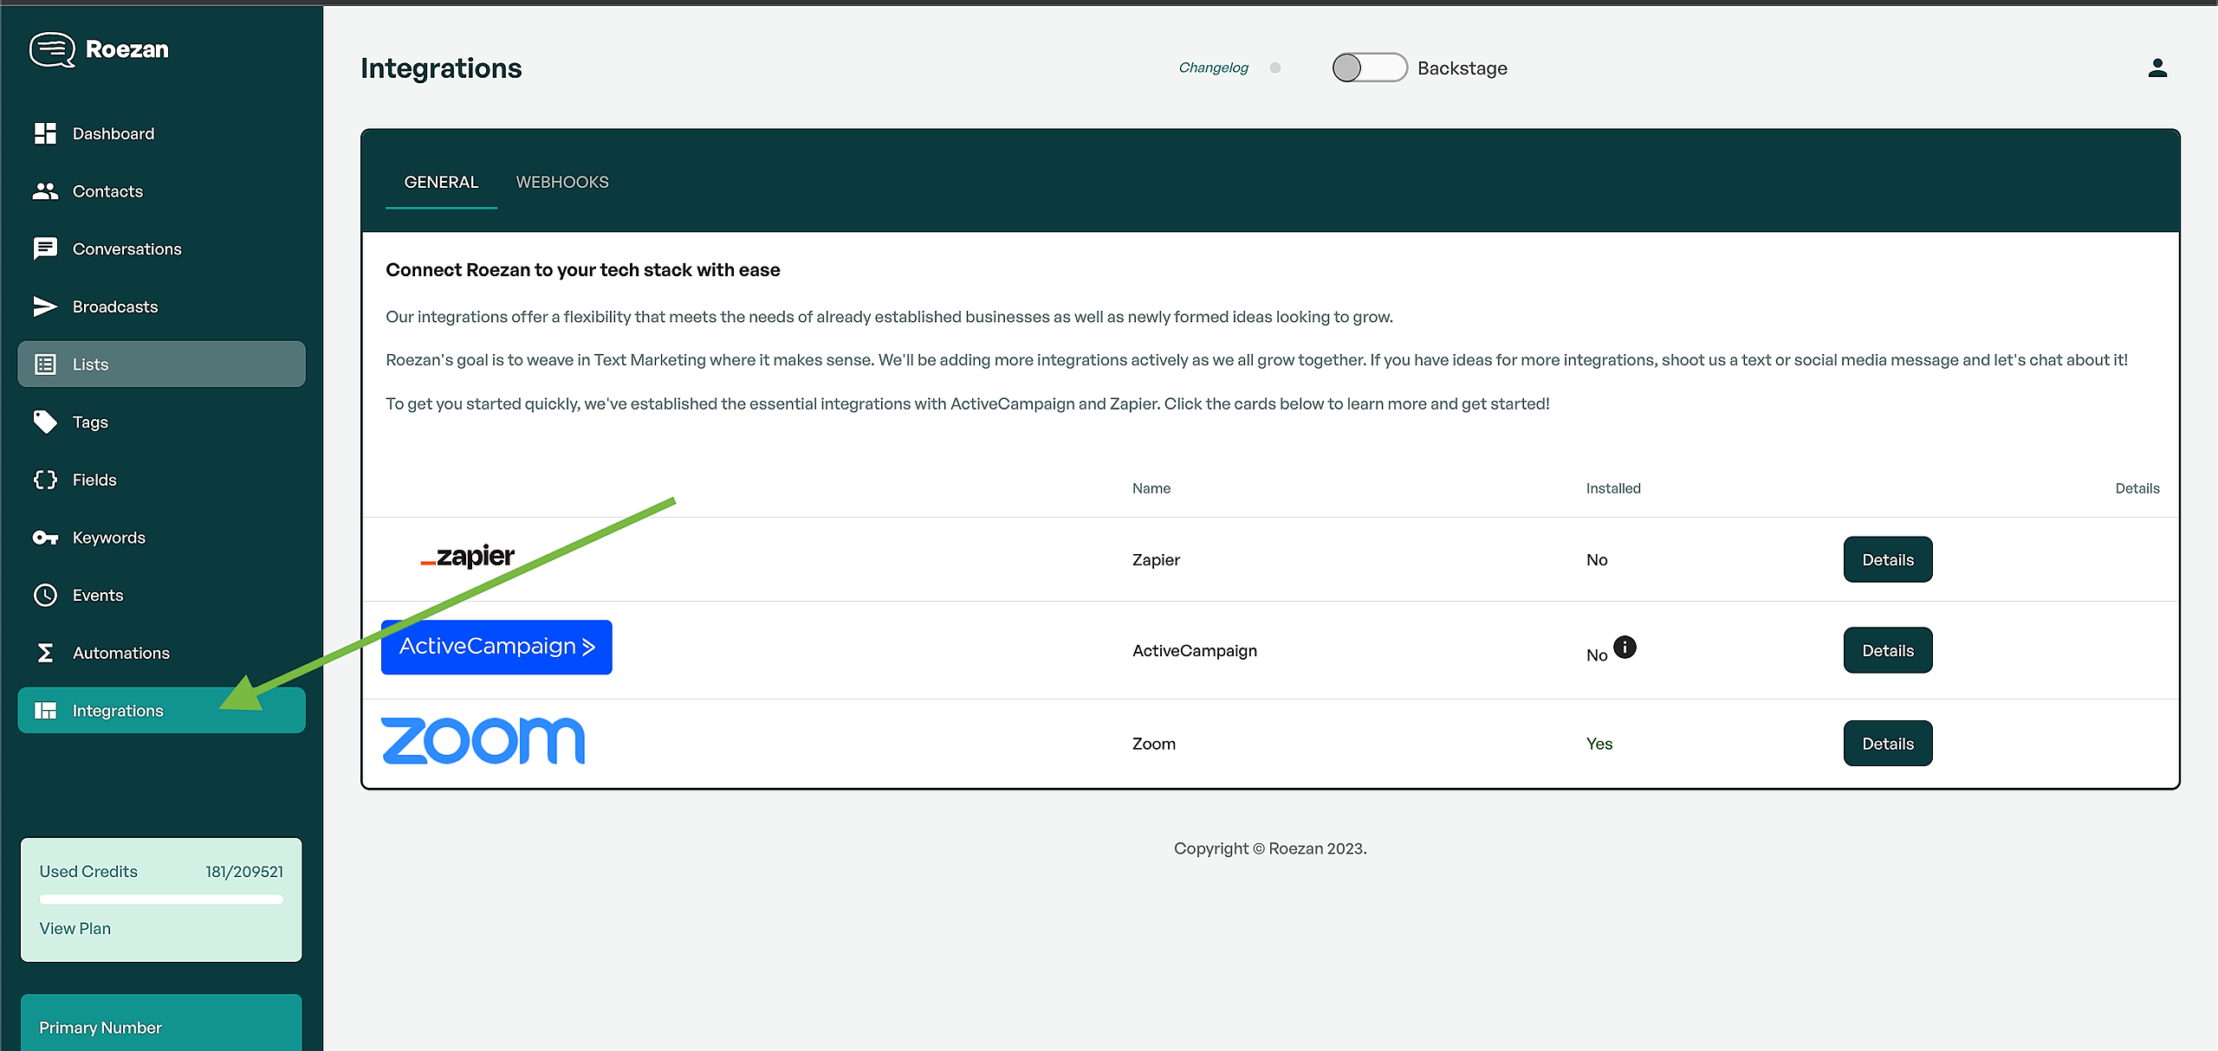This screenshot has height=1051, width=2218.
Task: Click ActiveCampaign info icon beside No
Action: tap(1625, 648)
